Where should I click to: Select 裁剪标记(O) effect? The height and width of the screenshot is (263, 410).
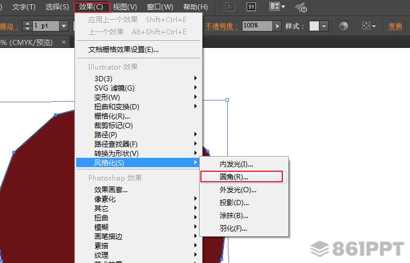(139, 126)
